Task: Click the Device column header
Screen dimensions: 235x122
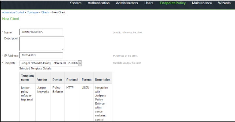Action: [x=58, y=78]
